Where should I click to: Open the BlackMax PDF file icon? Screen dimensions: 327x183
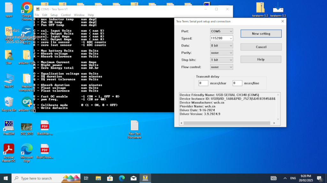[44, 126]
